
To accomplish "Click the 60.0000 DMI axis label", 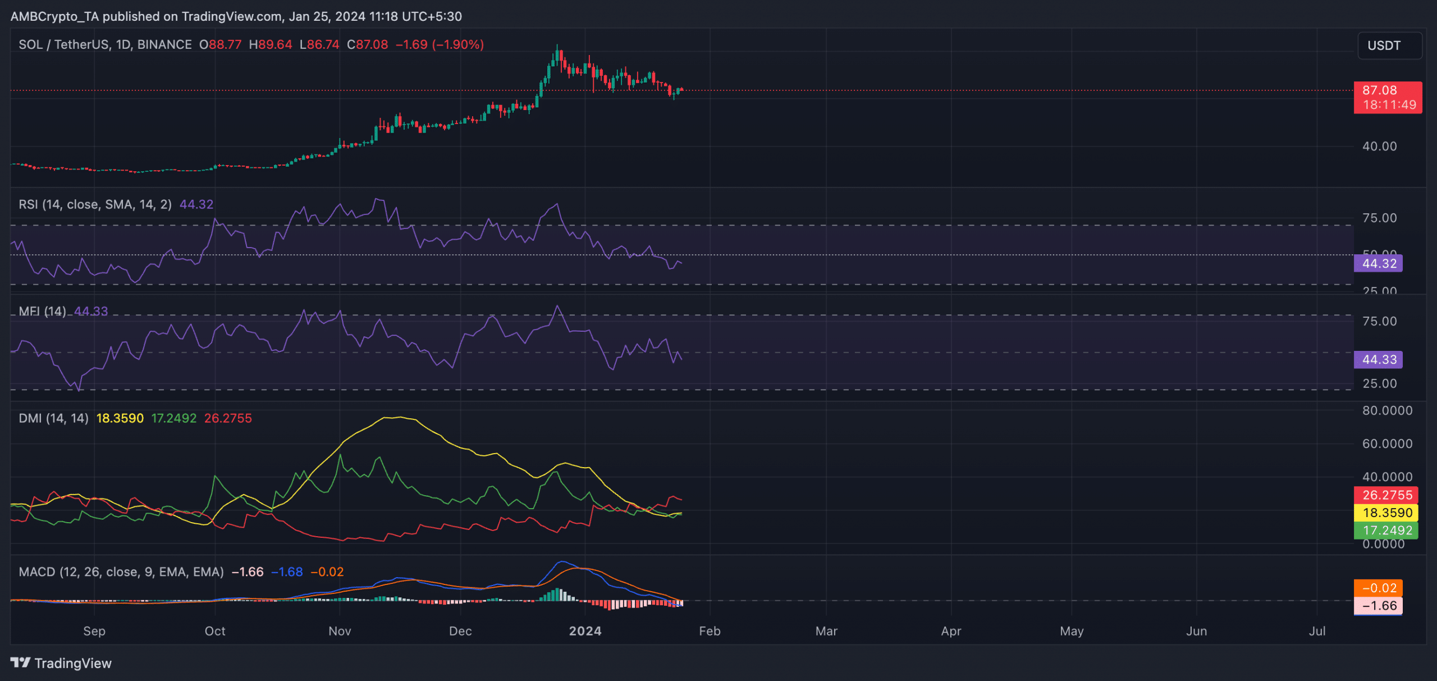I will [x=1387, y=444].
